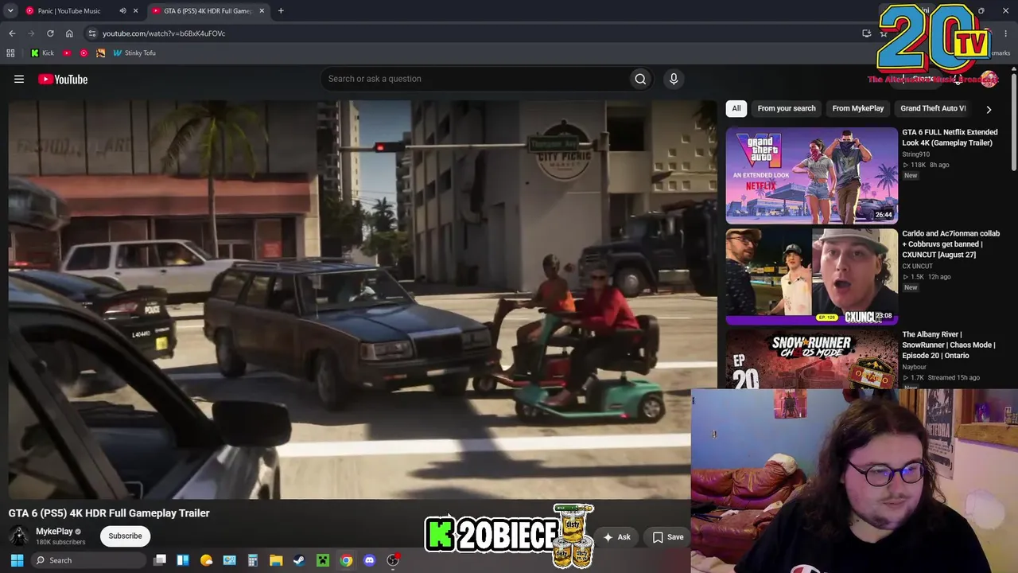Click the Windows taskbar Search box
Viewport: 1018px width, 573px height.
tap(87, 560)
